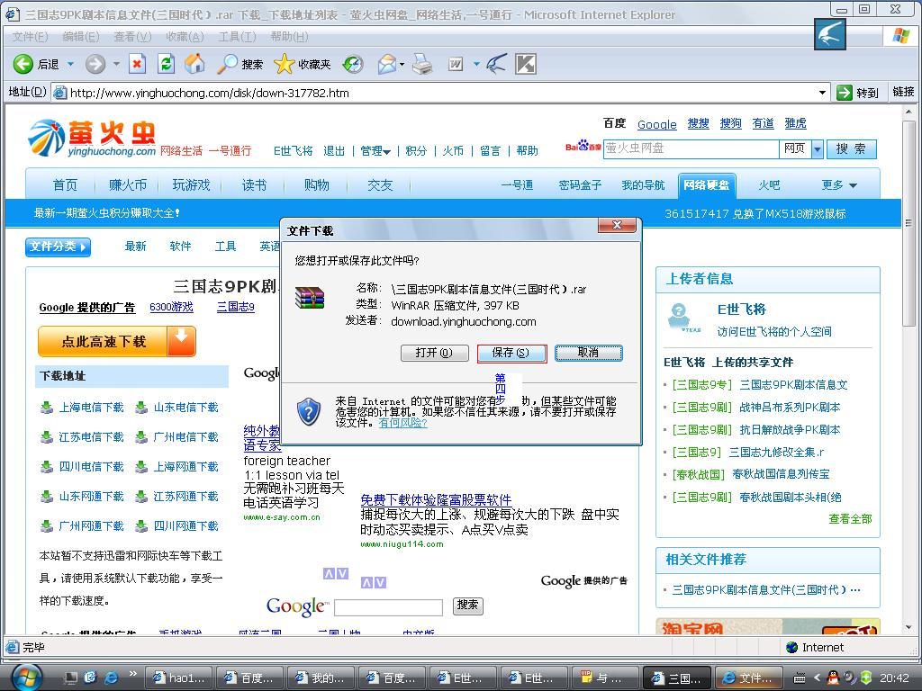
Task: Click the Print printer icon
Action: pyautogui.click(x=421, y=64)
